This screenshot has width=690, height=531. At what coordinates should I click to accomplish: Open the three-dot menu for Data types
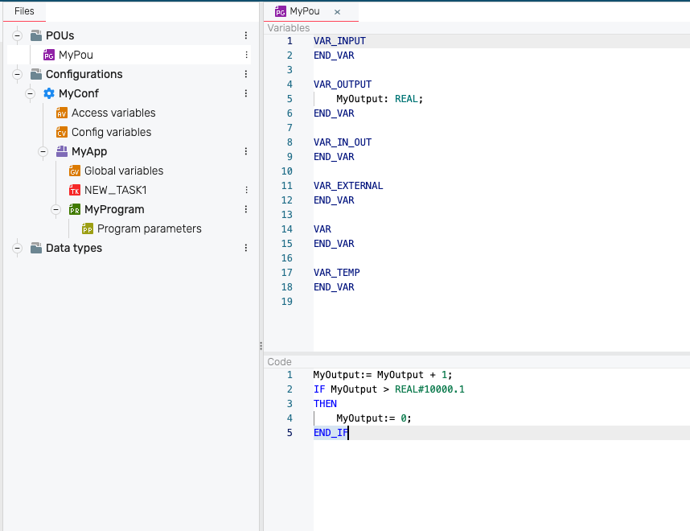pos(246,249)
